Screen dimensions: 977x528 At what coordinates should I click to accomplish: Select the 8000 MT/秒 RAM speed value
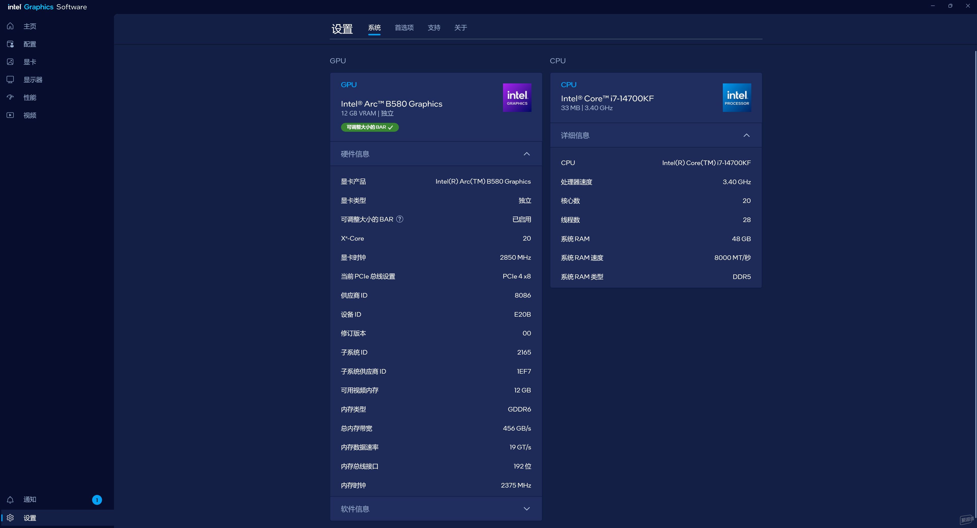pos(732,258)
